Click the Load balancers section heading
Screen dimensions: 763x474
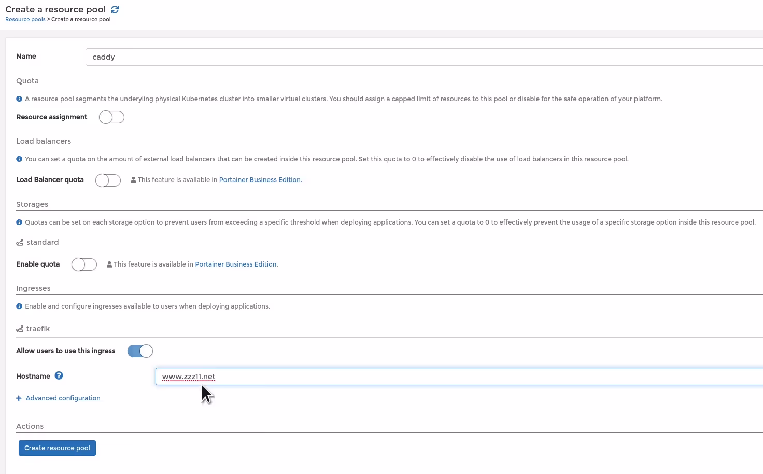44,141
